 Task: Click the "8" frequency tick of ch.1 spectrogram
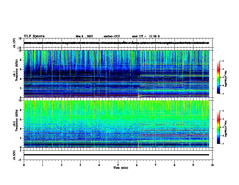pyautogui.click(x=21, y=60)
